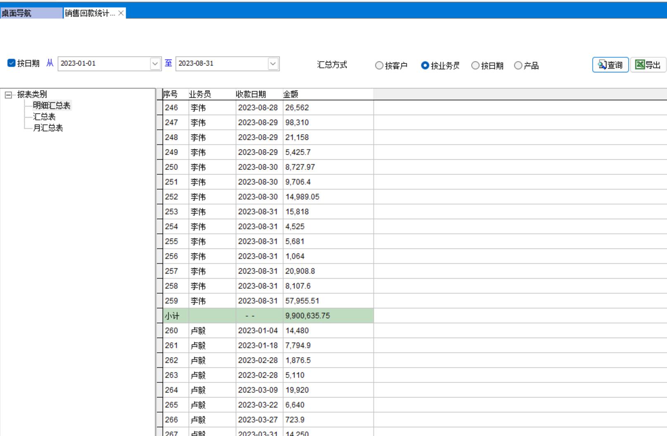Click the start date input field text
This screenshot has width=667, height=436.
point(103,64)
